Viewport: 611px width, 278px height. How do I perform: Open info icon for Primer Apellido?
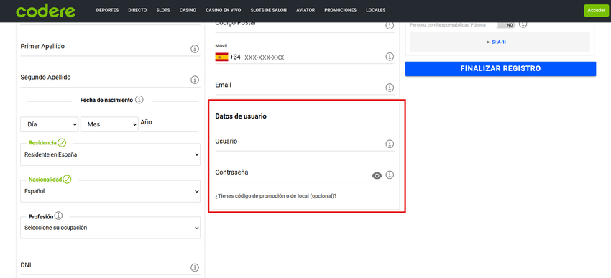195,49
